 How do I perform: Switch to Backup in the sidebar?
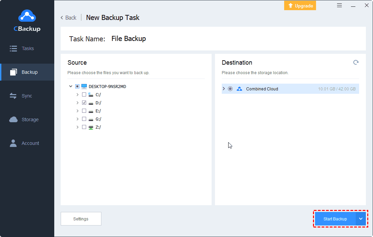tap(27, 72)
